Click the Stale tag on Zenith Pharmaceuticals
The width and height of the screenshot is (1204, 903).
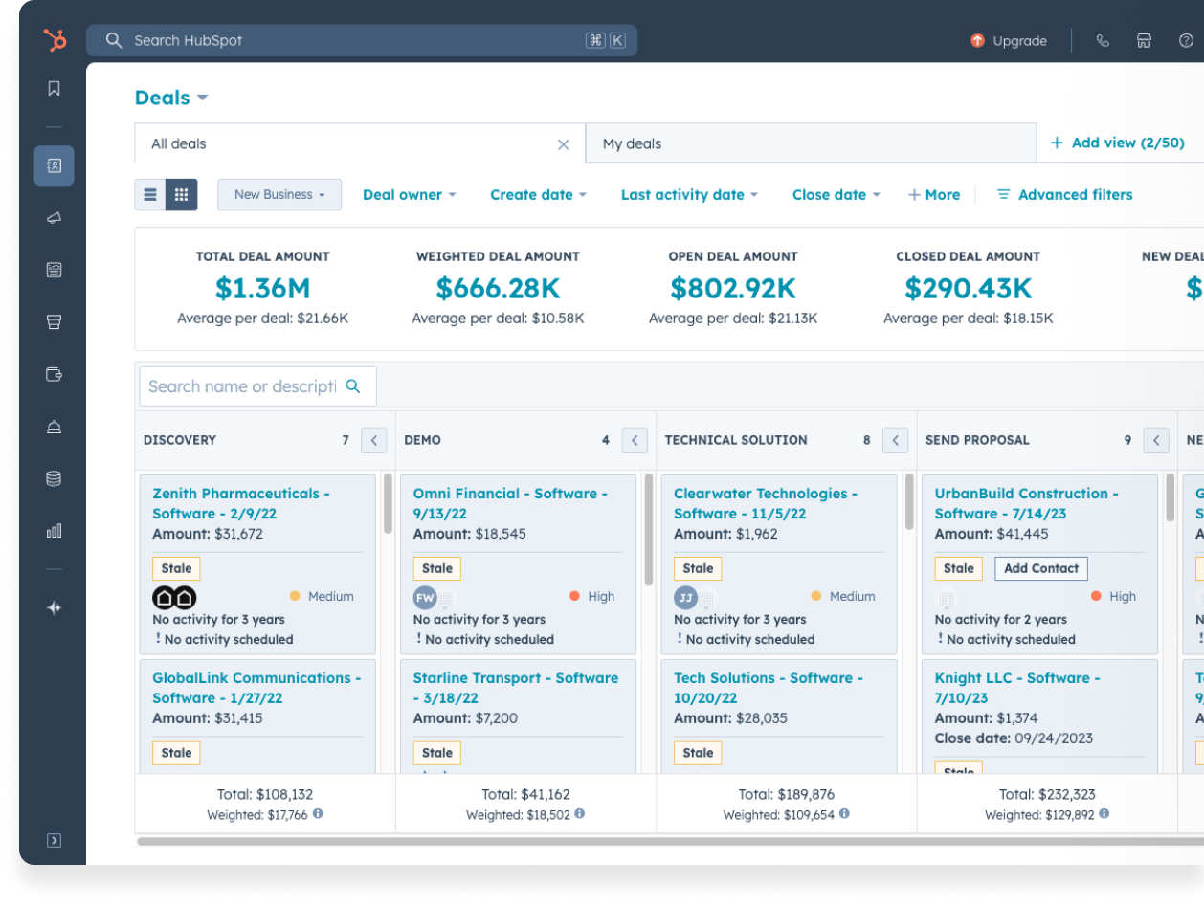click(176, 568)
